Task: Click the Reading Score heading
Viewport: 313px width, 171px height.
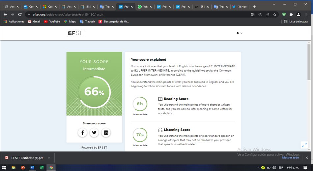Action: pos(176,99)
